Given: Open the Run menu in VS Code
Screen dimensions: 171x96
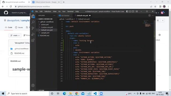Looking at the screenshot, I should [x=64, y=11].
